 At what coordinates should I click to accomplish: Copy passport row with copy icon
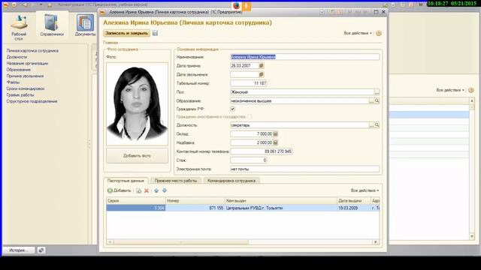(138, 190)
